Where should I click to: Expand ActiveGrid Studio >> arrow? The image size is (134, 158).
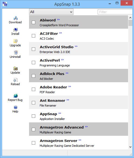click(x=76, y=46)
